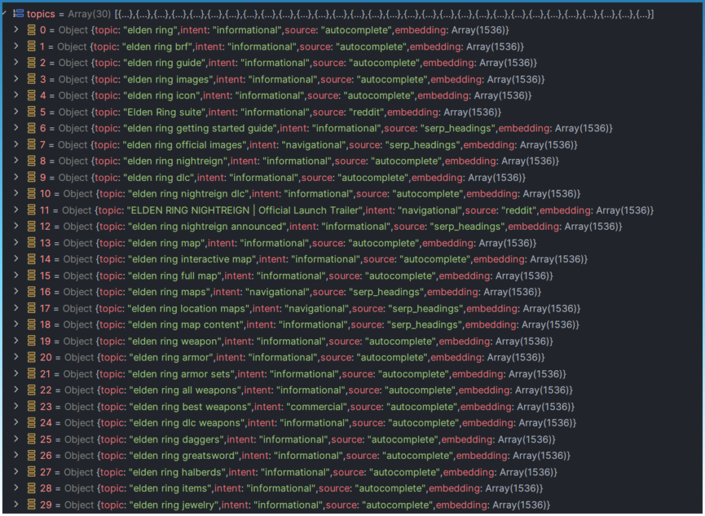Expand item 13 "elden ring map" chevron

tap(17, 243)
